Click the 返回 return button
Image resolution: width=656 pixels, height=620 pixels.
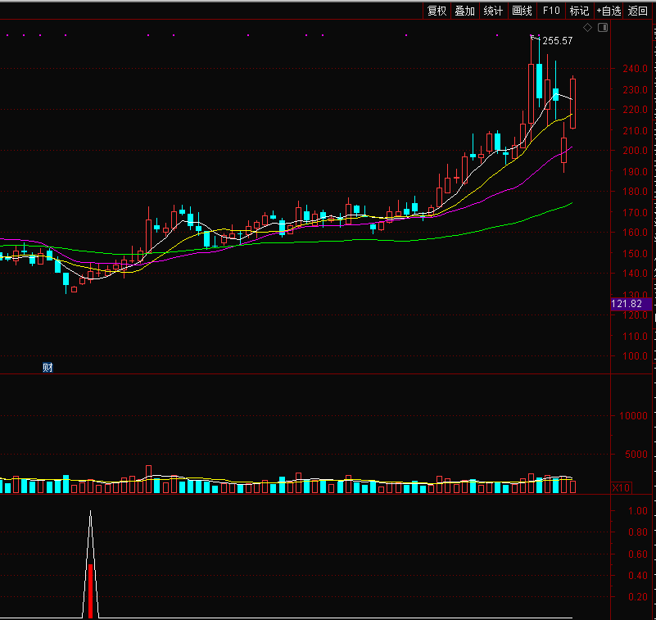[638, 11]
